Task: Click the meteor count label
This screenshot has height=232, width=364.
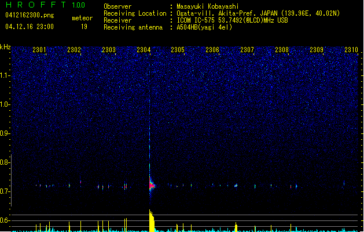Action: [82, 18]
